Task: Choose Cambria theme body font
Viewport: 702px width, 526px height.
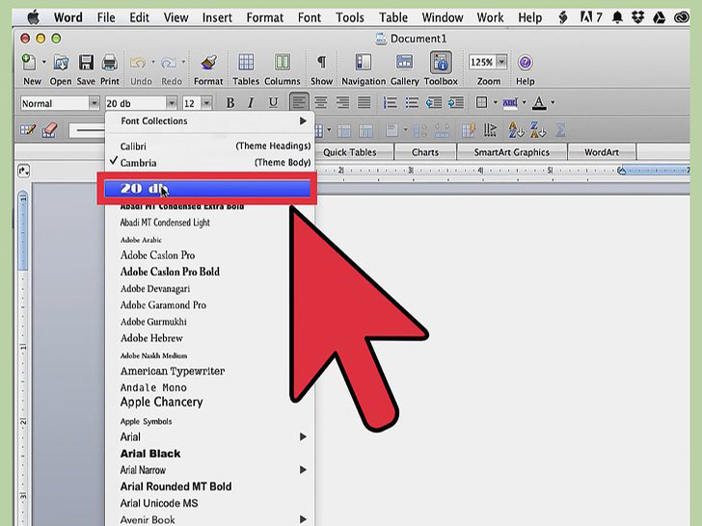Action: coord(209,163)
